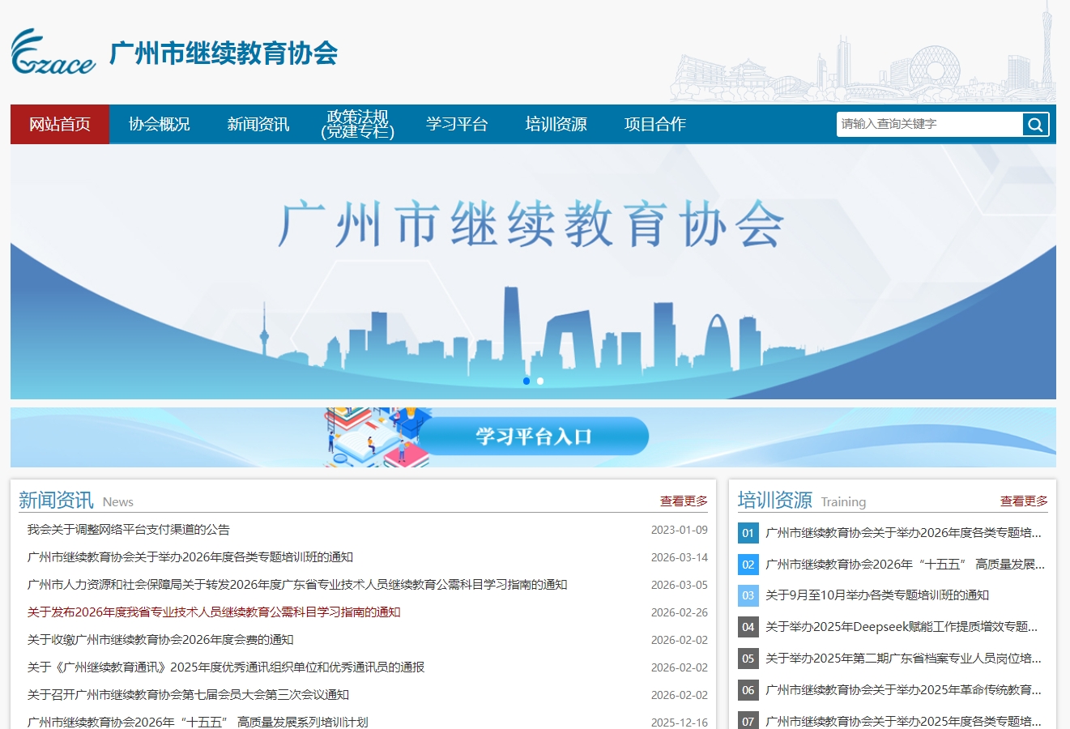
Task: Select the second carousel indicator dot
Action: tap(540, 381)
